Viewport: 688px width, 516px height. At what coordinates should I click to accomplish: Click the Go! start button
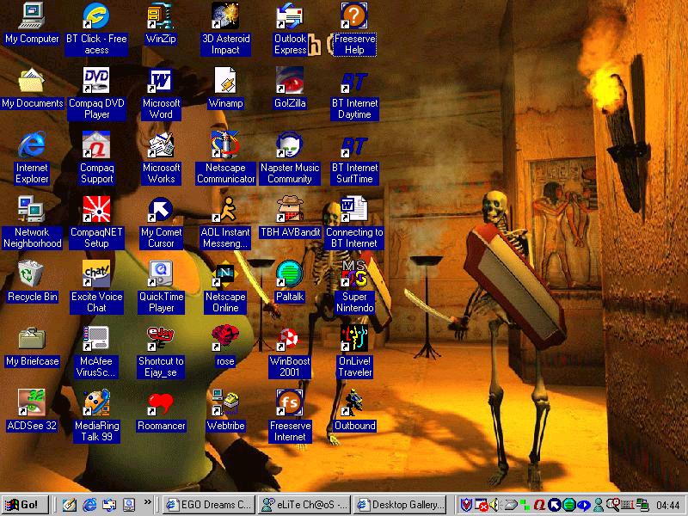tap(25, 505)
